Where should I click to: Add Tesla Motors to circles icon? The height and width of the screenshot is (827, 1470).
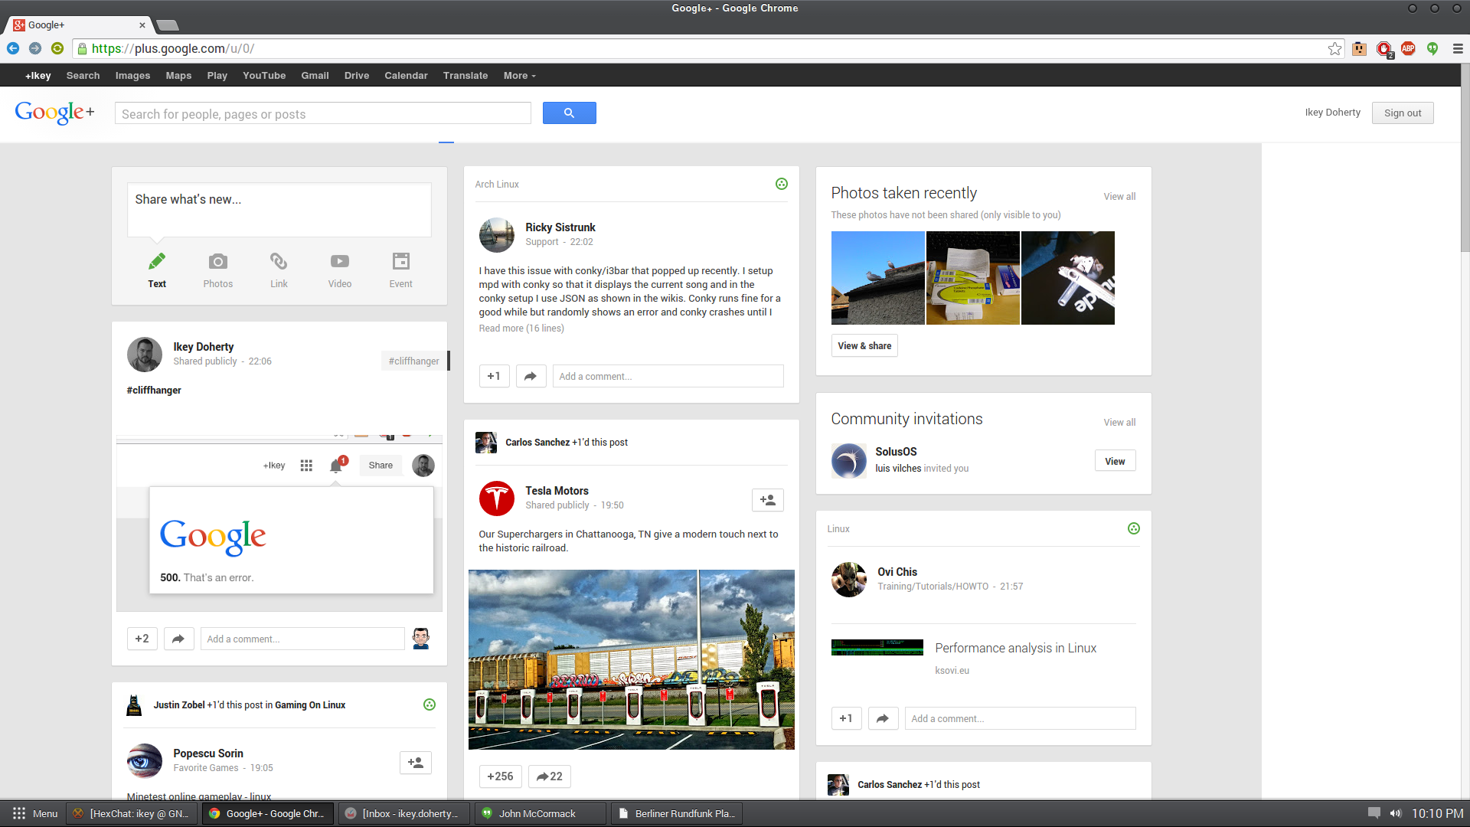[768, 500]
